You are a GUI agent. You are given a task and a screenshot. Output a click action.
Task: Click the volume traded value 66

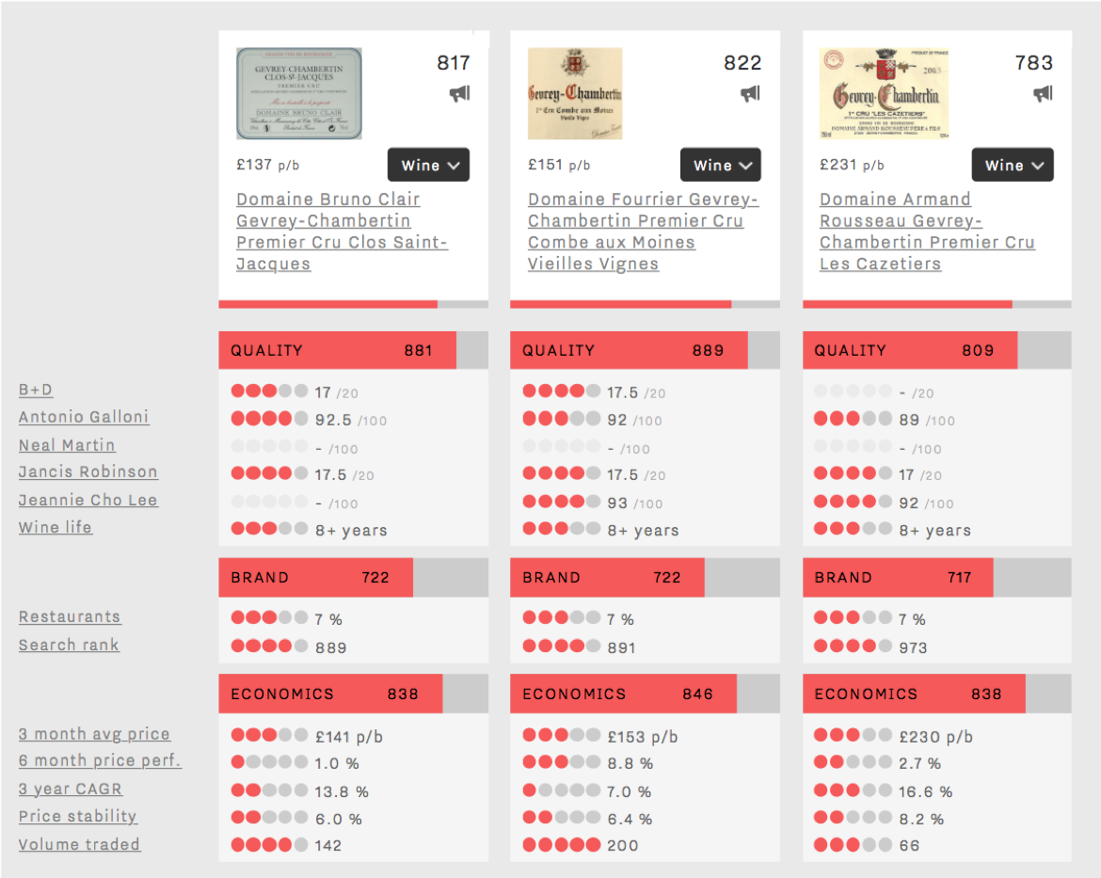[x=909, y=846]
